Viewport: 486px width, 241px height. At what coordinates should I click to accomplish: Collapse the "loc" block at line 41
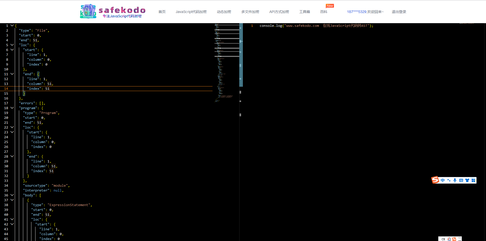[12, 219]
